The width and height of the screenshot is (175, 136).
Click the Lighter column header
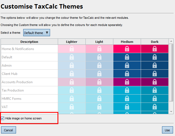[x=72, y=42]
